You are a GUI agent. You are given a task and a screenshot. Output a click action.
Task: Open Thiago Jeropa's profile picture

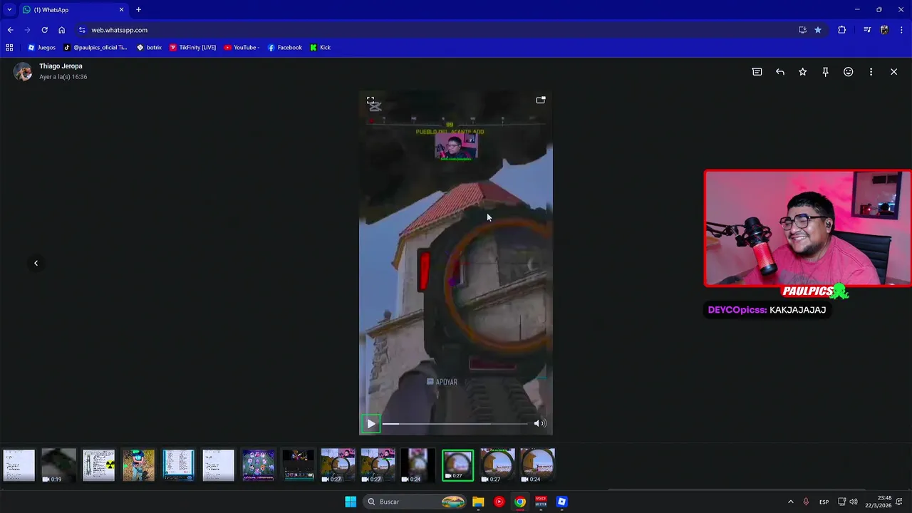(x=23, y=72)
